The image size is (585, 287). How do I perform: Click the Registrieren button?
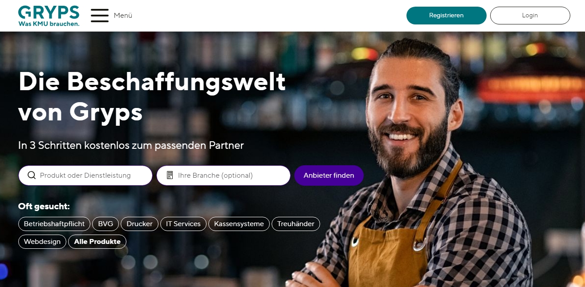447,16
